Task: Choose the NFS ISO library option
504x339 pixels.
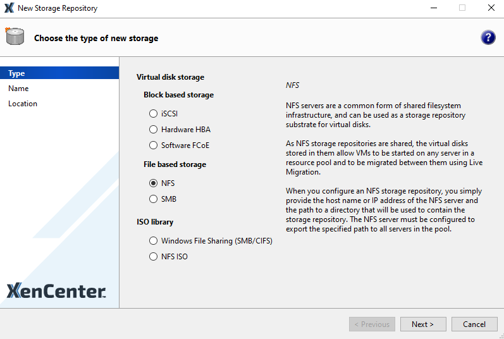Action: (x=168, y=256)
